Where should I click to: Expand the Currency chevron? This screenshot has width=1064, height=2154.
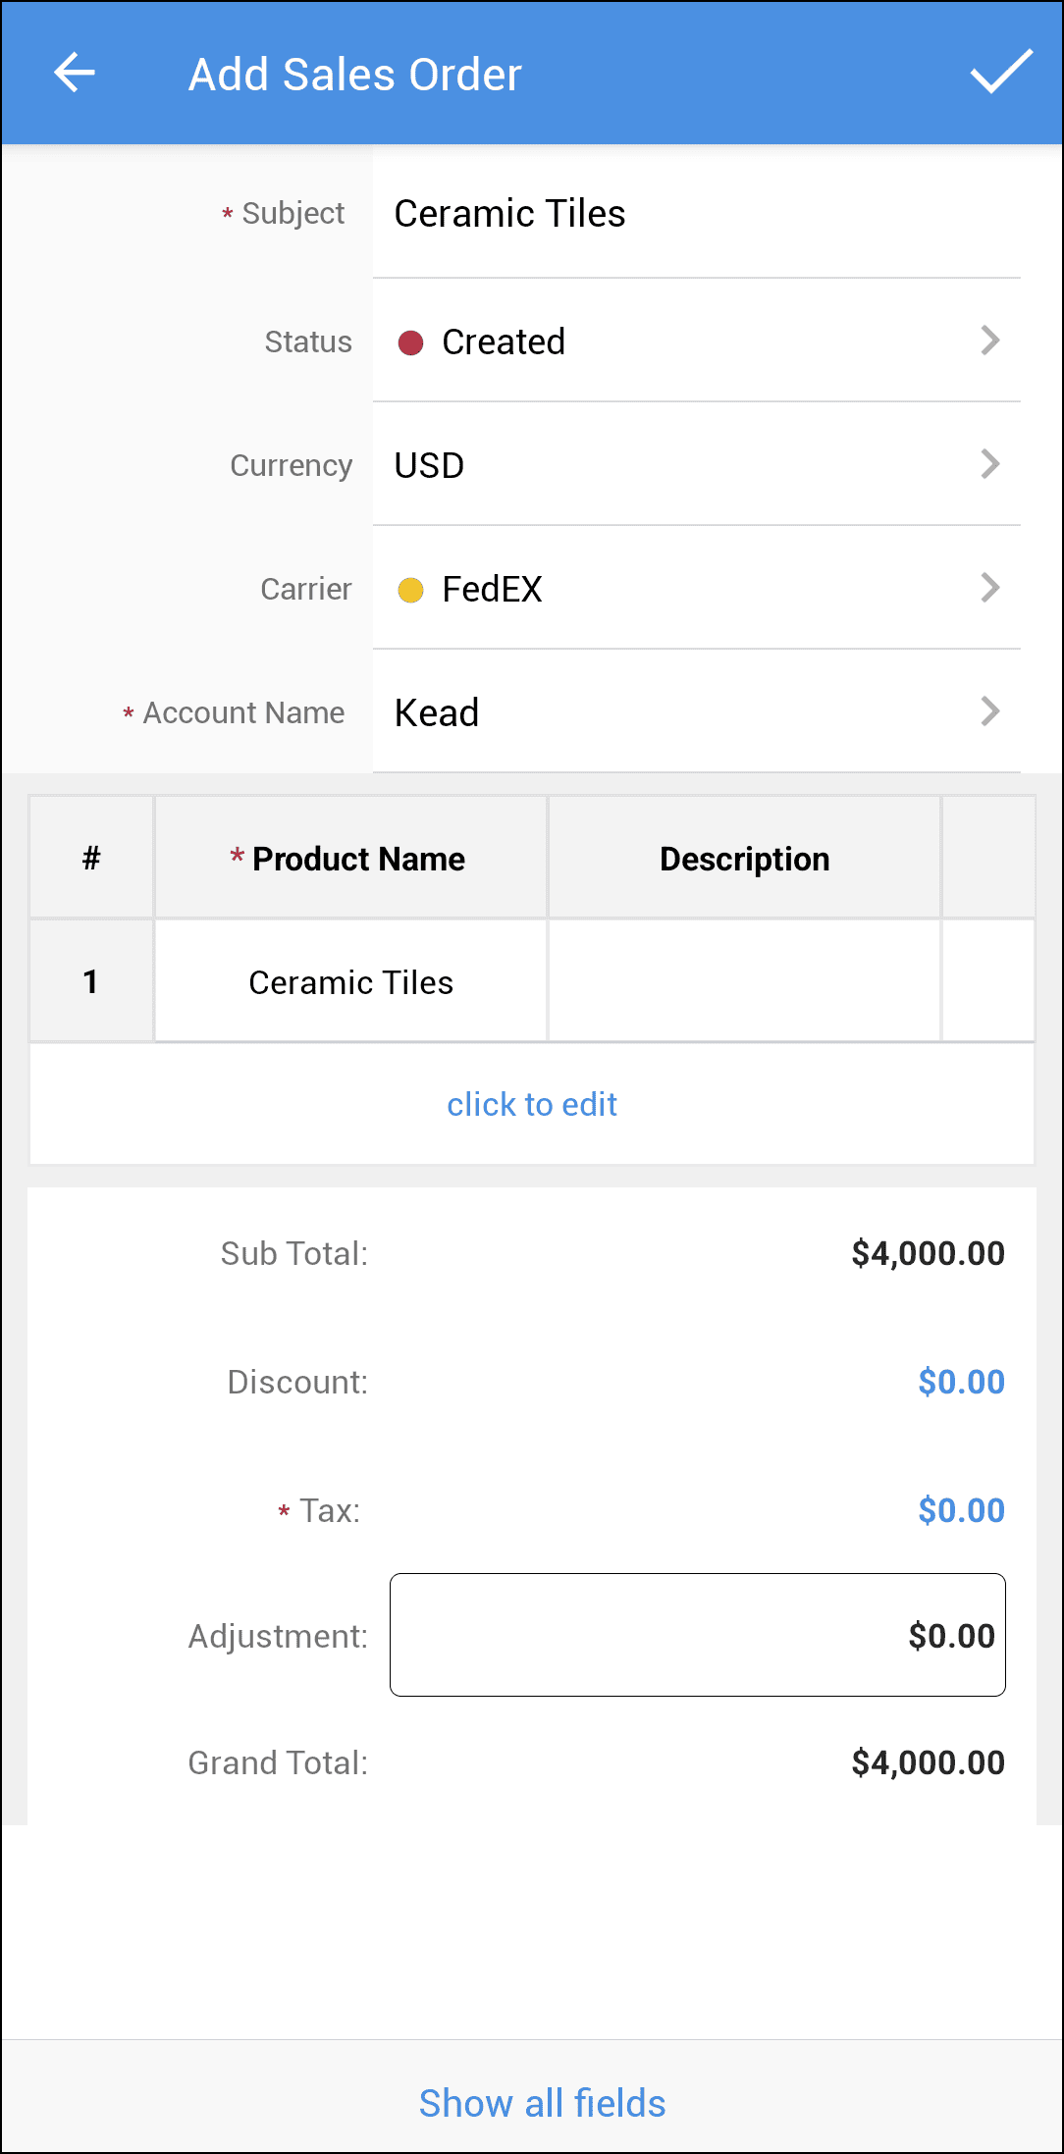click(x=989, y=464)
